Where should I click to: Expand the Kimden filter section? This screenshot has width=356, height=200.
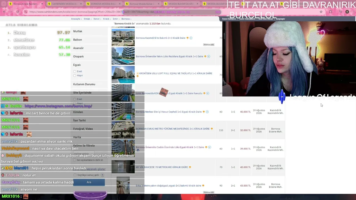(89, 112)
